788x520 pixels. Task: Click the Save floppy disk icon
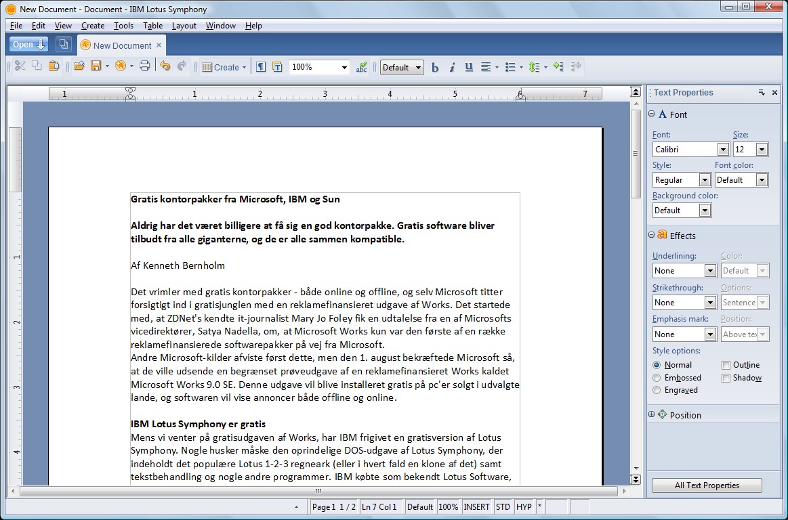pos(96,66)
